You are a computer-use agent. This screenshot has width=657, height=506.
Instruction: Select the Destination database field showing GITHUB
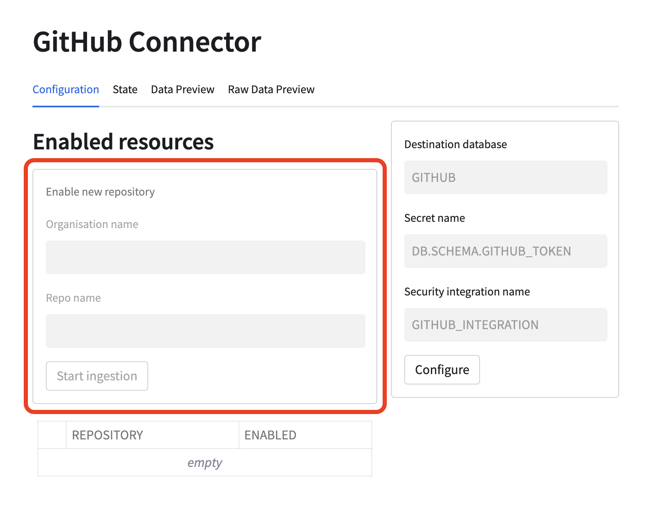[x=505, y=178]
